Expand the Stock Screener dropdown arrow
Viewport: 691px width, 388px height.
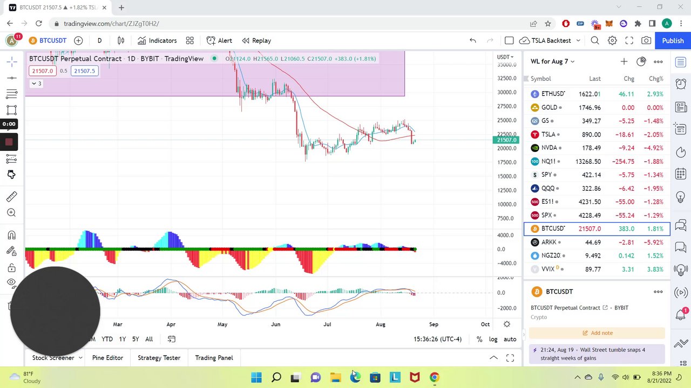80,358
